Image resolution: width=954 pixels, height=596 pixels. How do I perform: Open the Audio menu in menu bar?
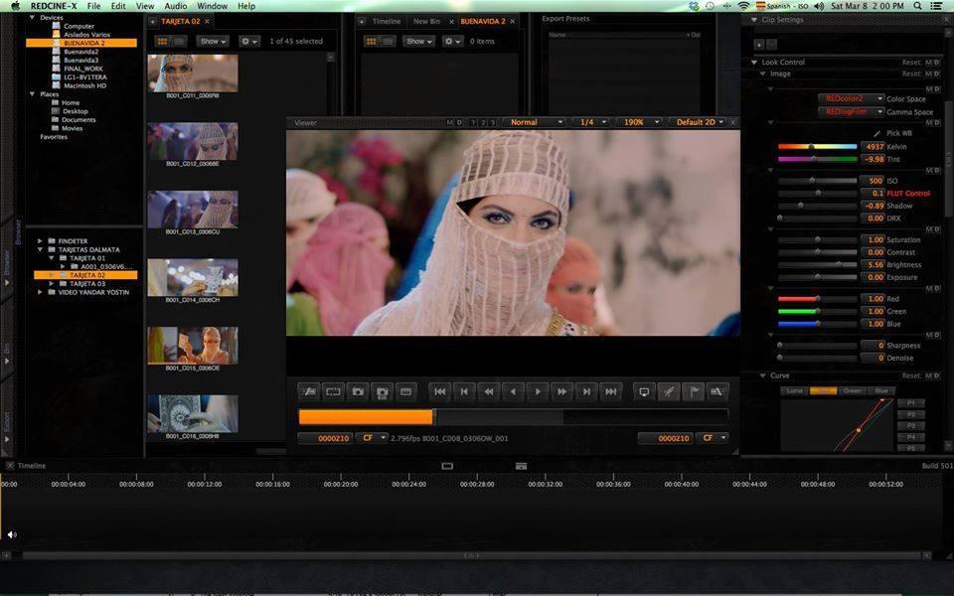175,6
